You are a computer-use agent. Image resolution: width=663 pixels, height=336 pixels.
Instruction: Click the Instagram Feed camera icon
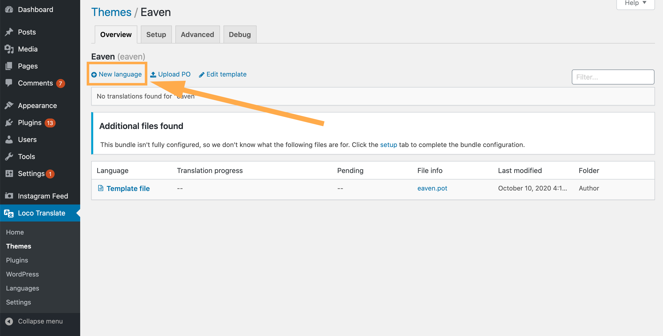click(9, 196)
